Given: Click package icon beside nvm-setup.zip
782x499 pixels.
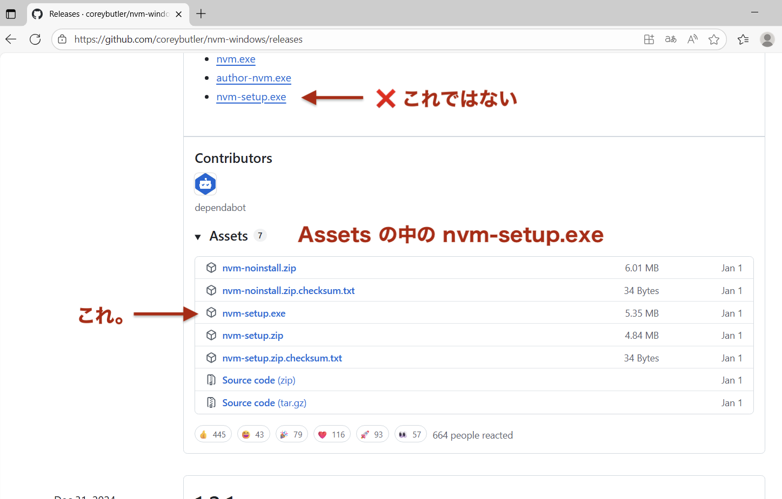Looking at the screenshot, I should point(211,335).
